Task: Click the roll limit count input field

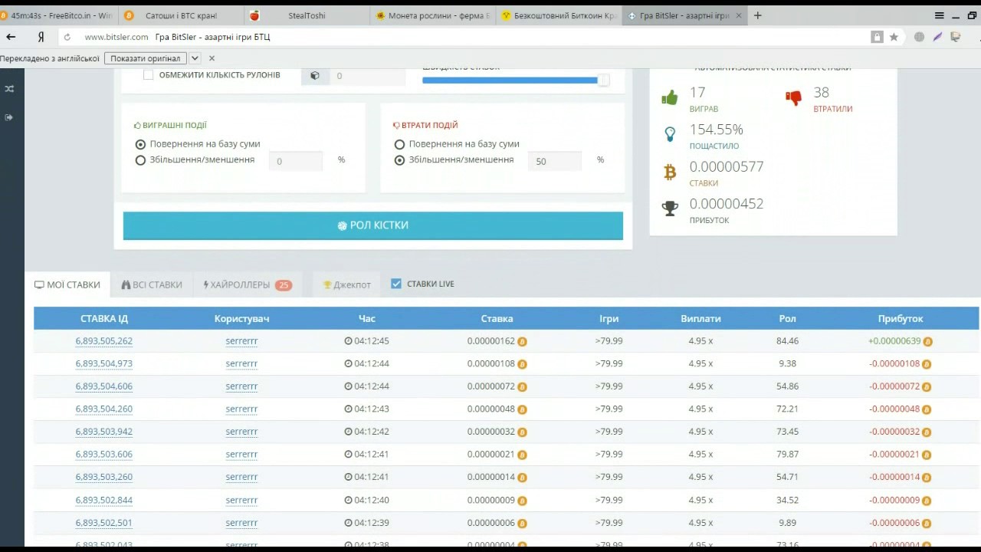Action: coord(367,76)
